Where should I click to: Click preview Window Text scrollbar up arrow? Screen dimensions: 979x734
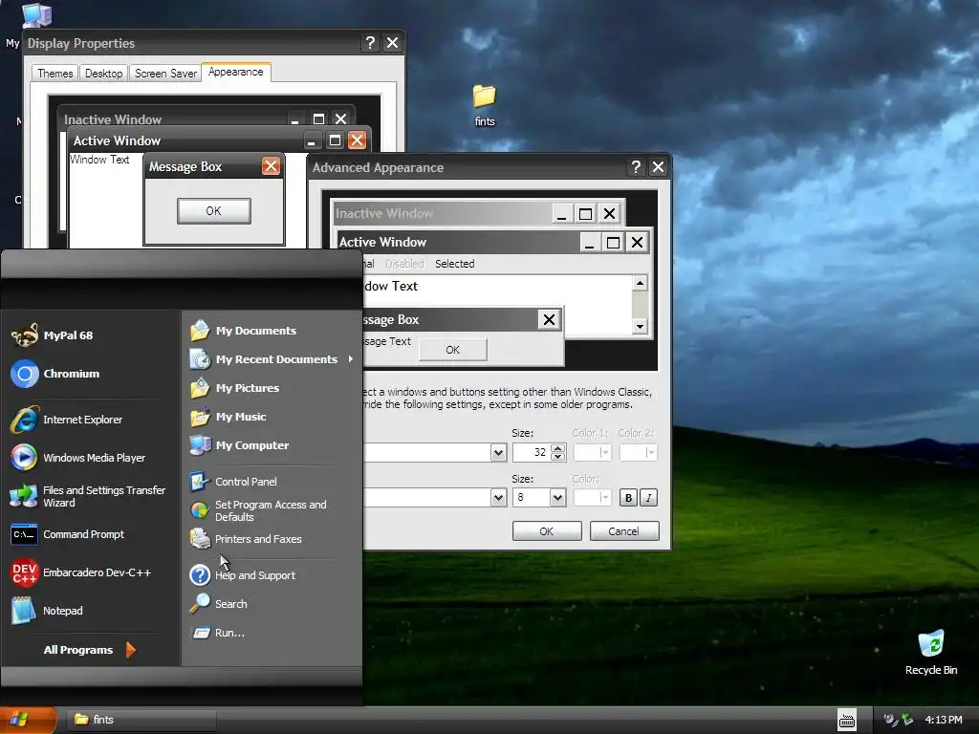coord(640,283)
